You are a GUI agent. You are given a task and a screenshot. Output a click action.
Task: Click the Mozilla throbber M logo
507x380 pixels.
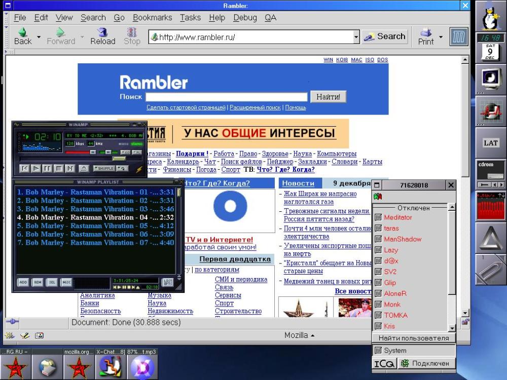458,36
